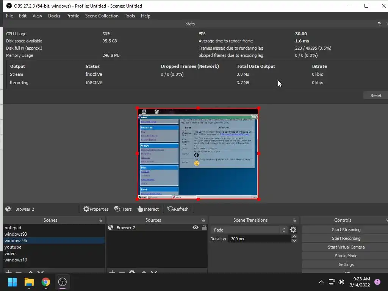This screenshot has height=291, width=388.
Task: Open network status from the system tray
Action: tap(332, 282)
